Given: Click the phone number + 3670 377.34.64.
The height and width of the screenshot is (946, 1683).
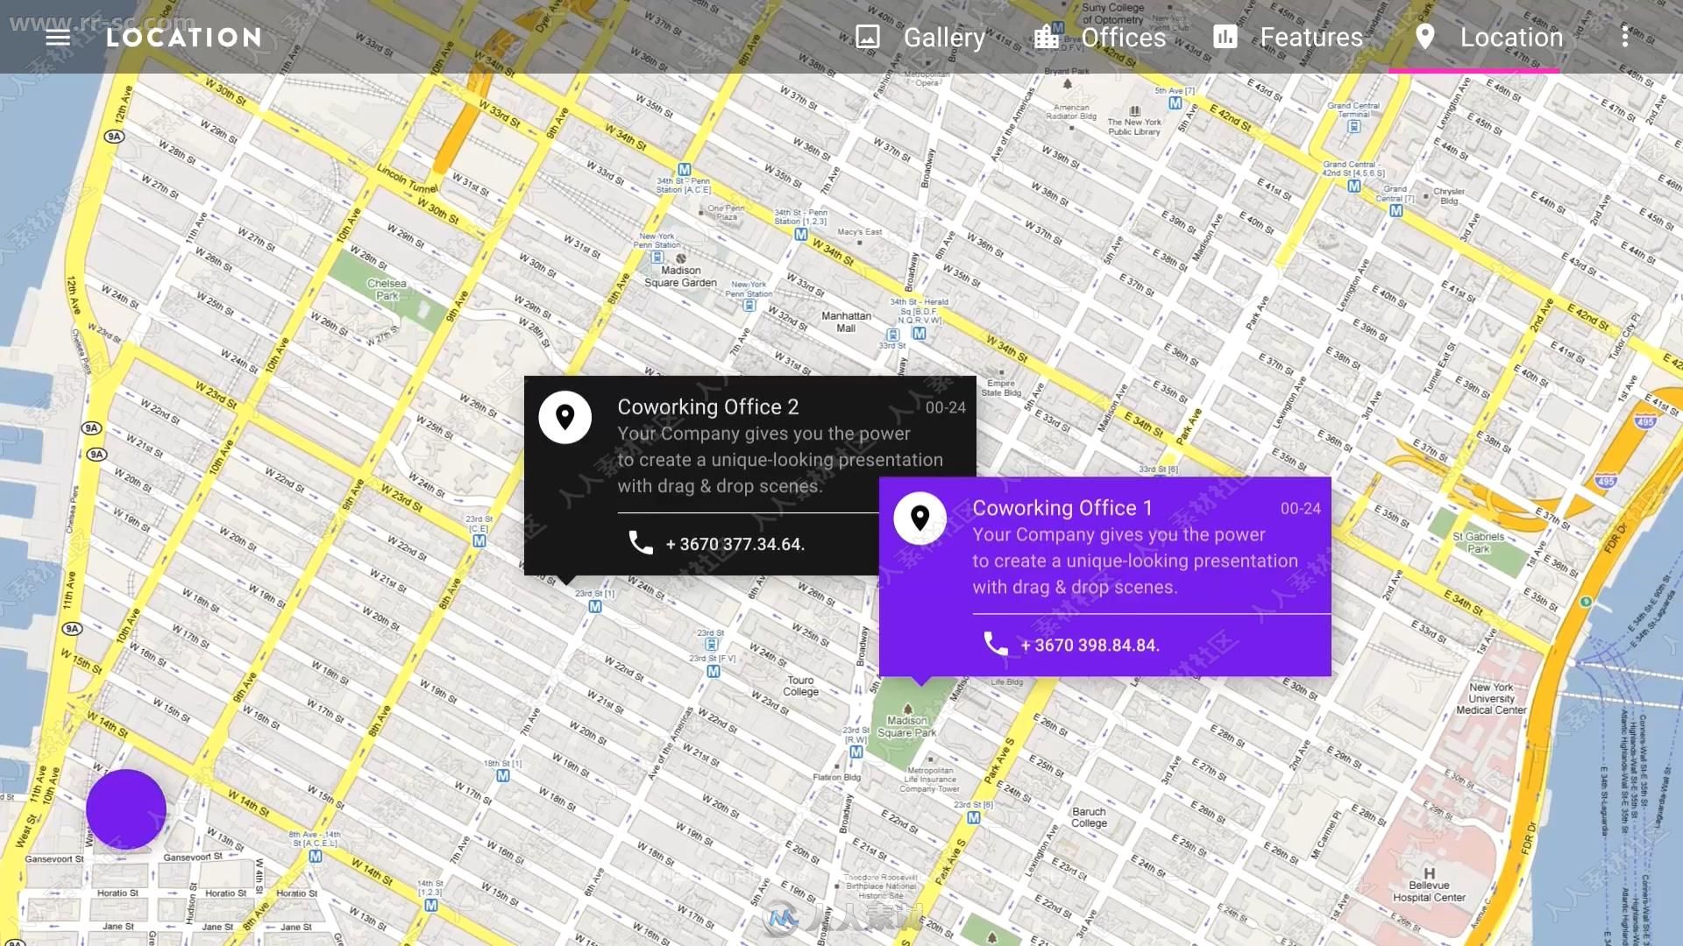Looking at the screenshot, I should (x=735, y=544).
